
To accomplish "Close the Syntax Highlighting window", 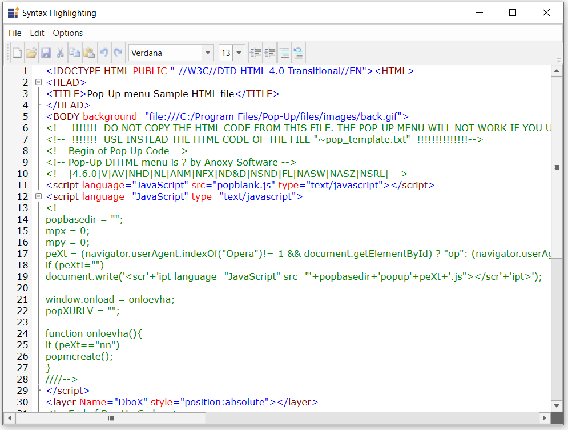I will click(546, 13).
